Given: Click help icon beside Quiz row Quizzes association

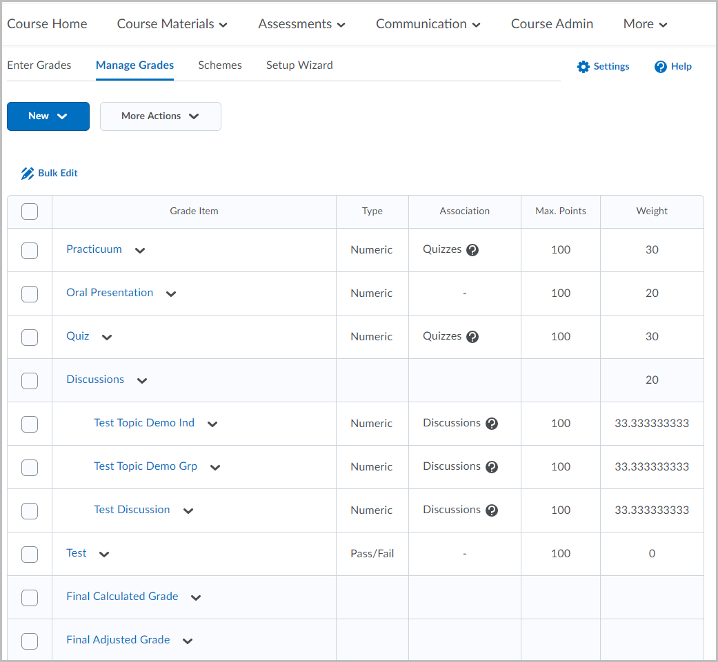Looking at the screenshot, I should click(x=472, y=337).
